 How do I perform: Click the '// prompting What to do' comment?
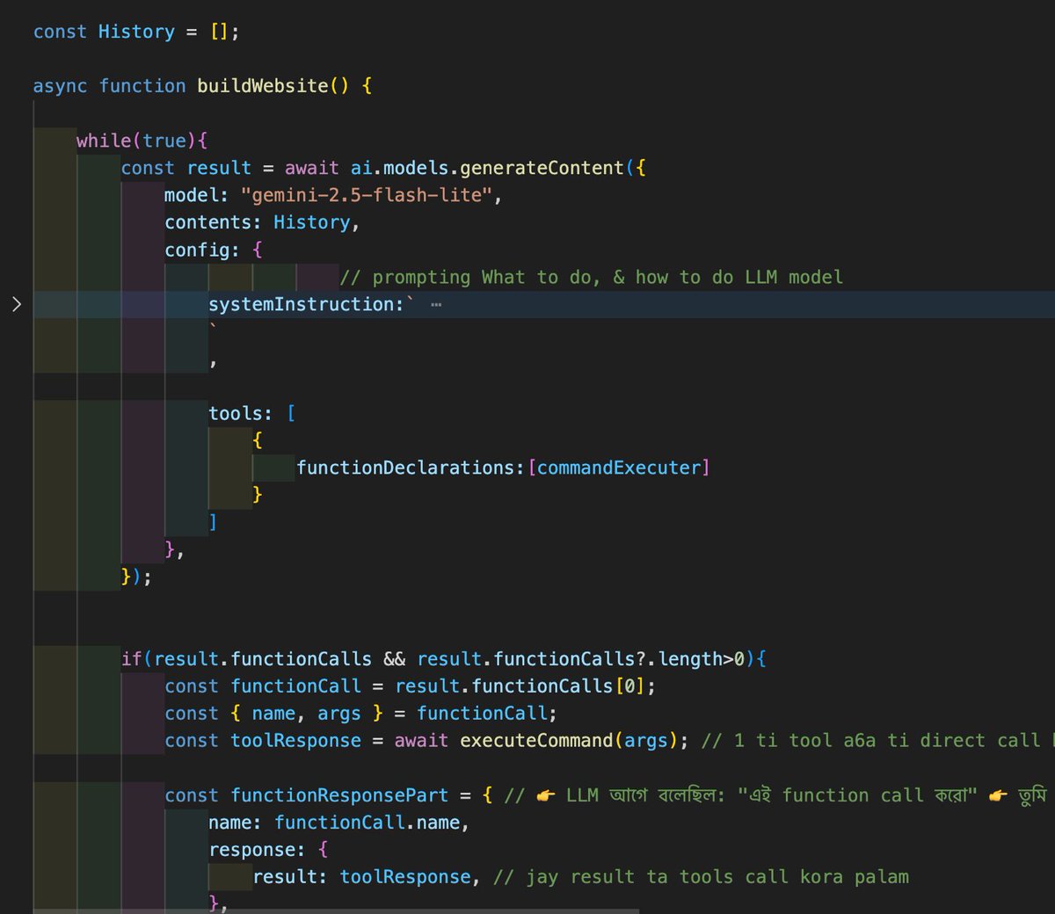click(591, 277)
